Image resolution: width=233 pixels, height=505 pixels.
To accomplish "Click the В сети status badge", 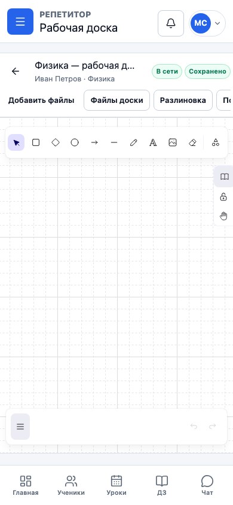I will click(167, 71).
